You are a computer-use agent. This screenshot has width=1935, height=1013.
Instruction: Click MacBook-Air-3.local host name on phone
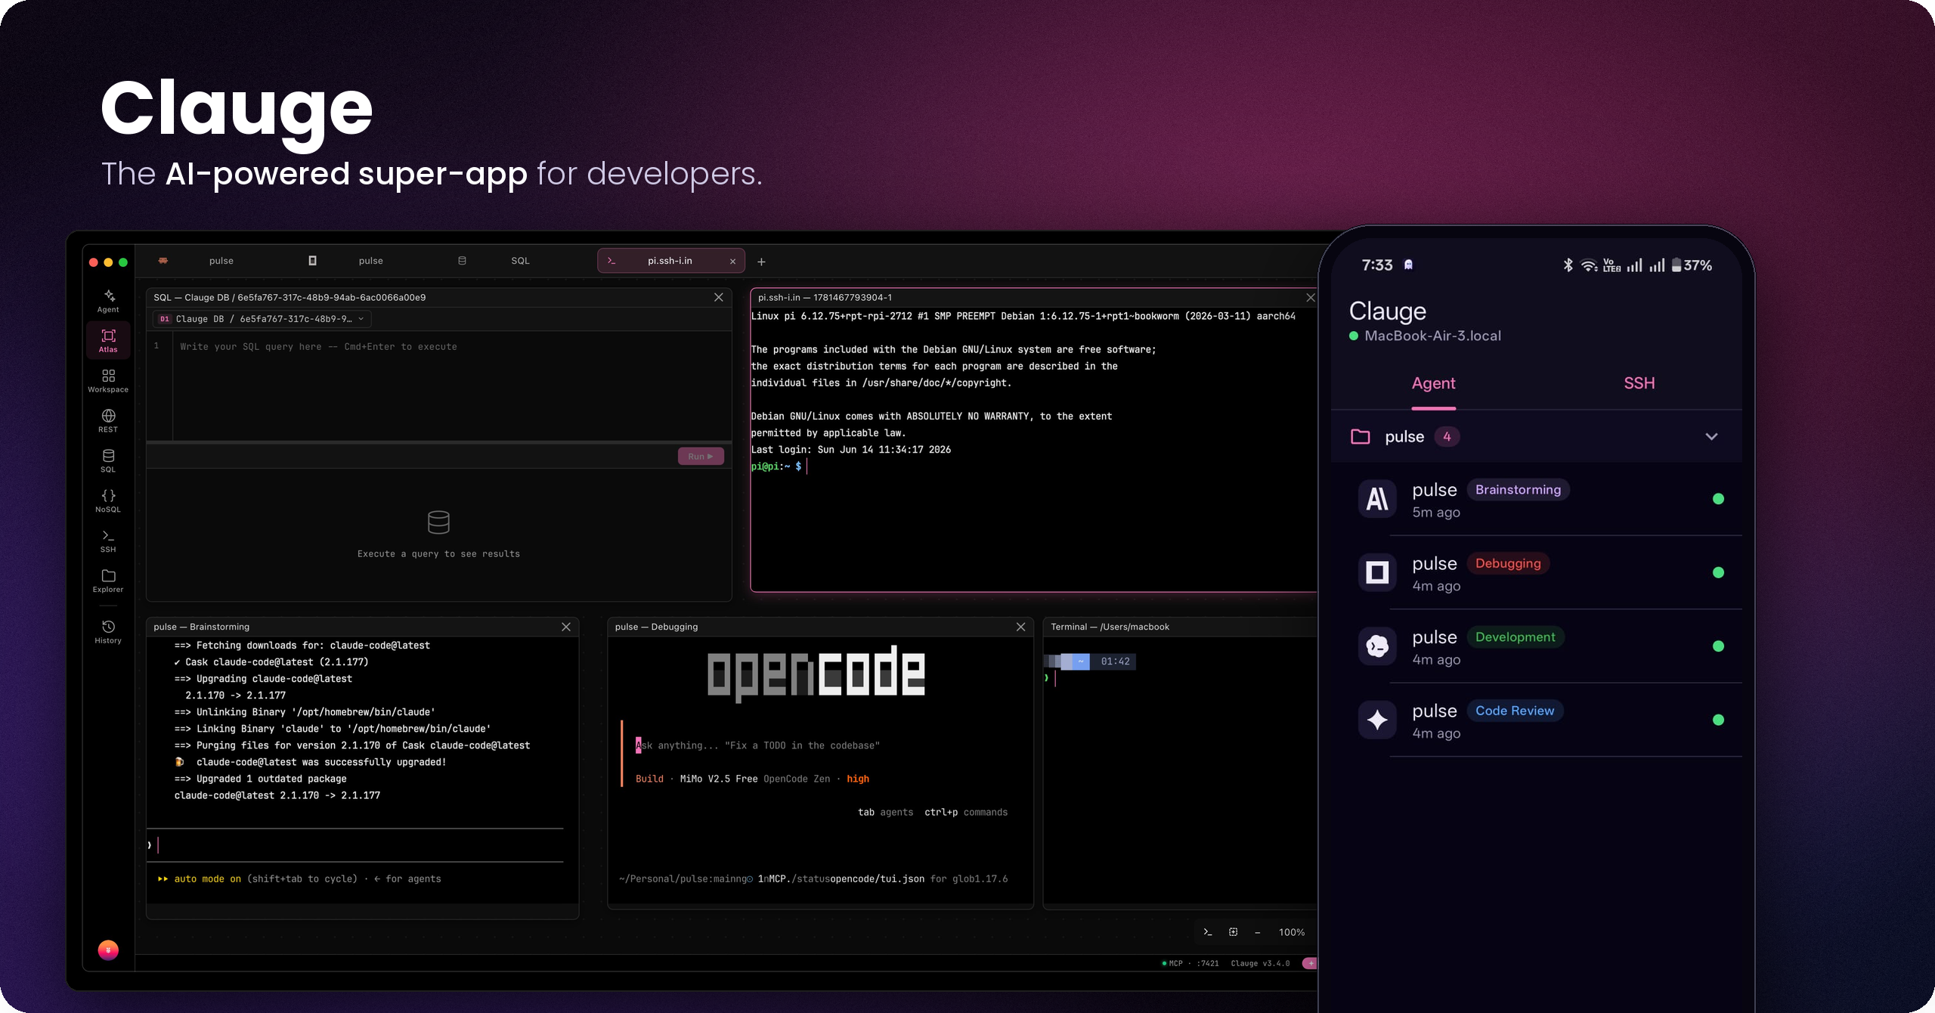1432,336
